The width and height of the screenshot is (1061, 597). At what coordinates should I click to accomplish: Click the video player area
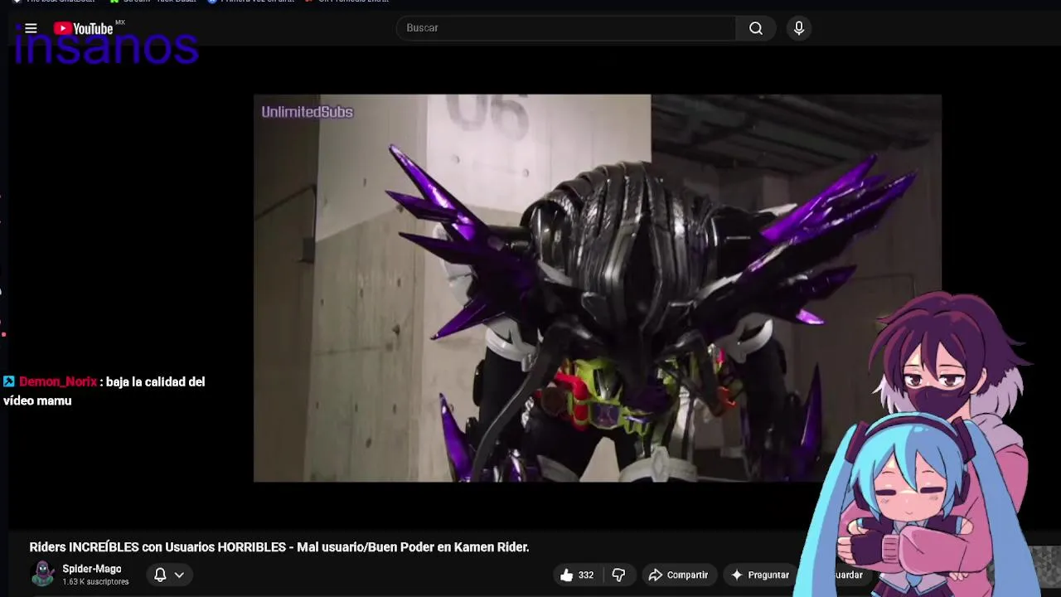597,288
